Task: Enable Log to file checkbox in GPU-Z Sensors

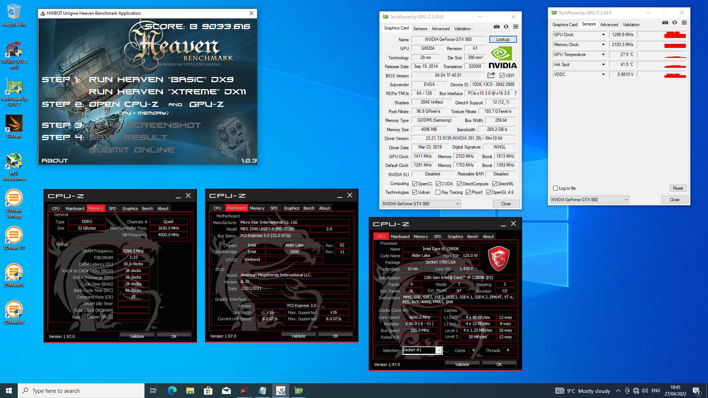Action: pos(555,188)
